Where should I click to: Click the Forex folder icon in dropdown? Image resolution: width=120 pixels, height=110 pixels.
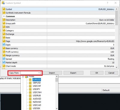[27, 77]
